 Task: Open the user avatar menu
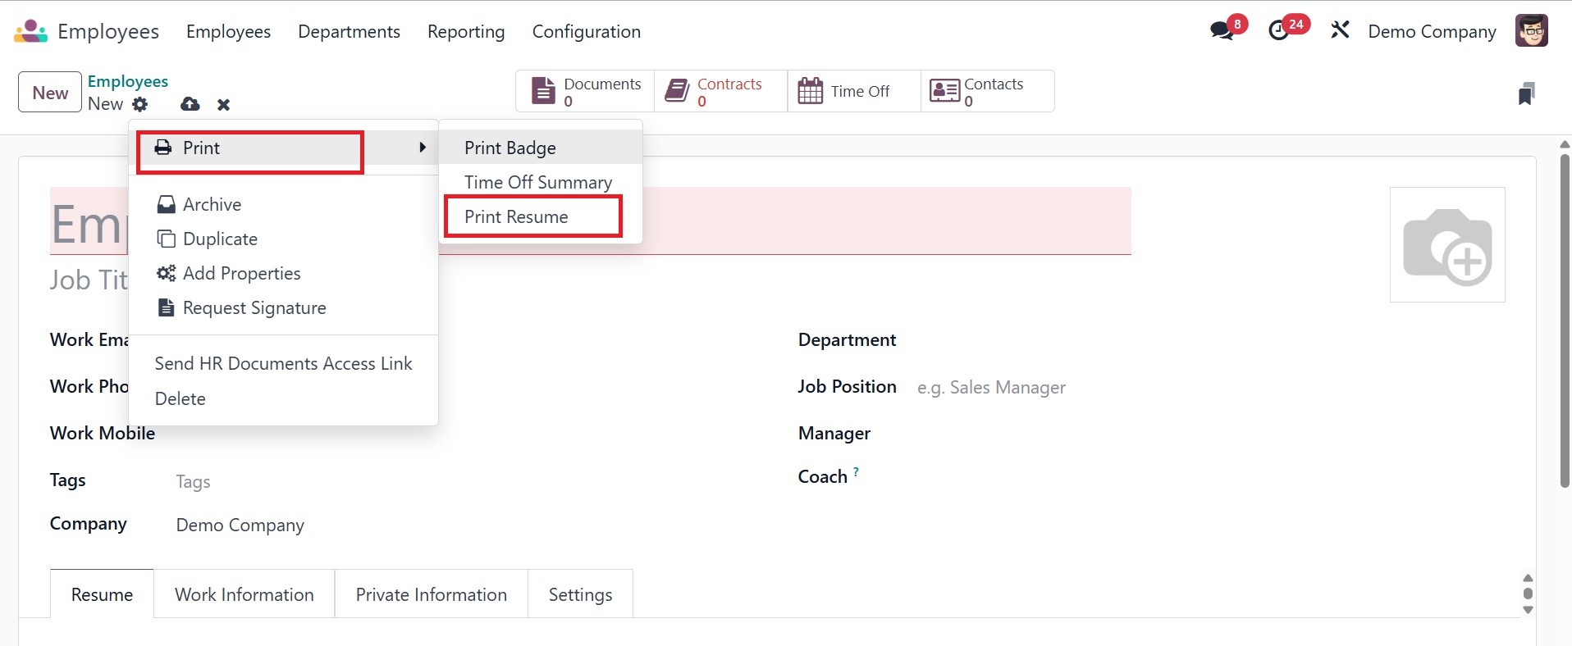[x=1531, y=31]
